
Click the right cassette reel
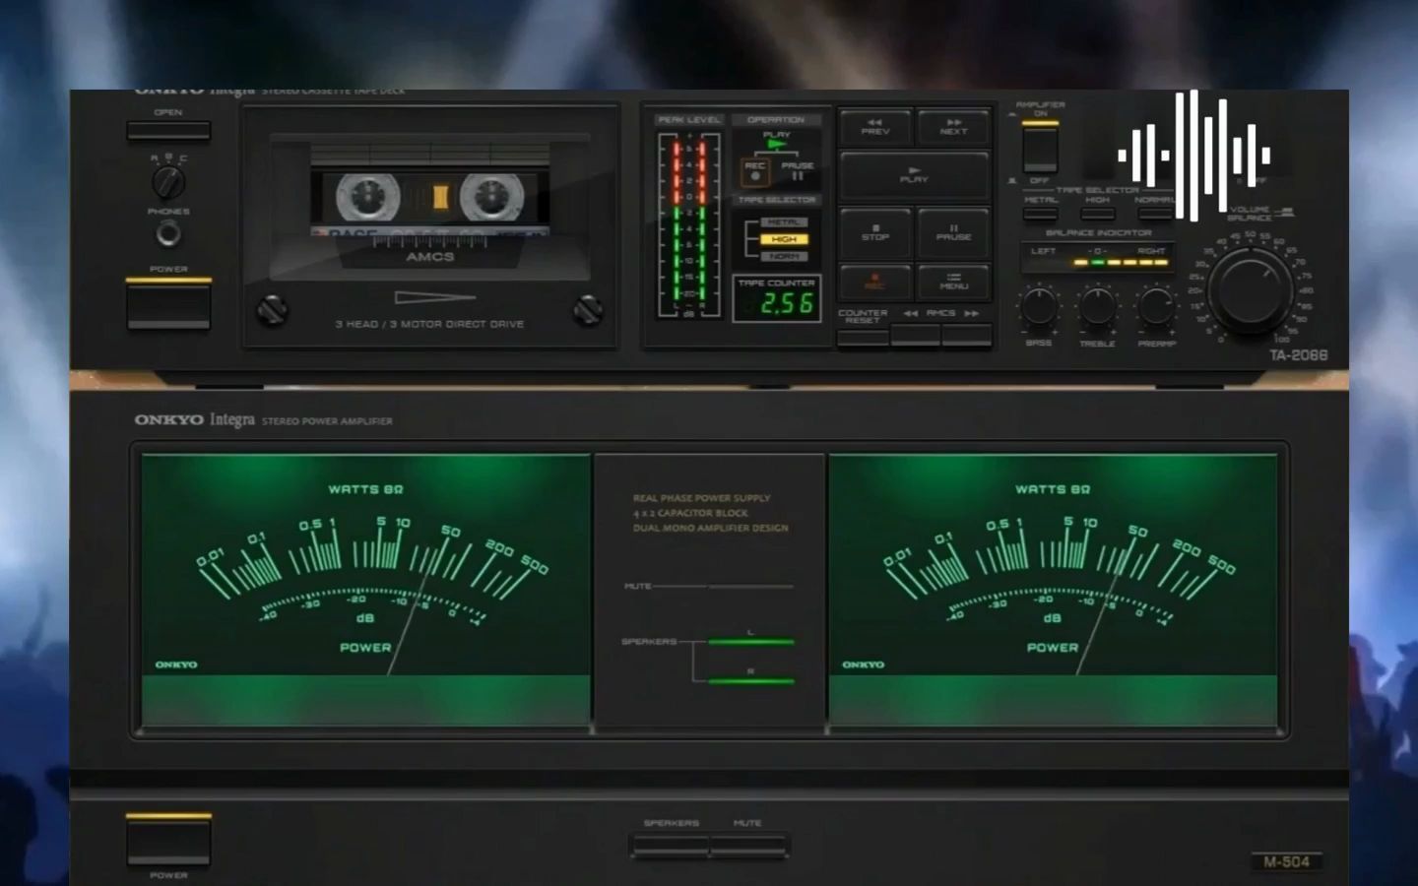coord(490,197)
